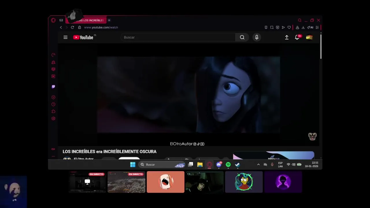
Task: View site security padlock info
Action: (x=79, y=27)
